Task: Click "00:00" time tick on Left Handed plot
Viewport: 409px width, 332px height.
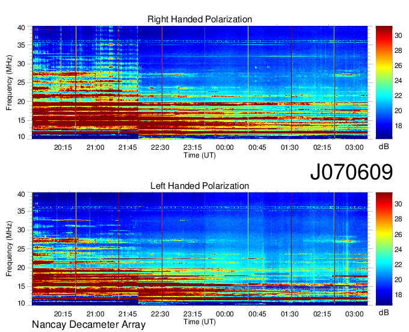Action: tap(225, 314)
